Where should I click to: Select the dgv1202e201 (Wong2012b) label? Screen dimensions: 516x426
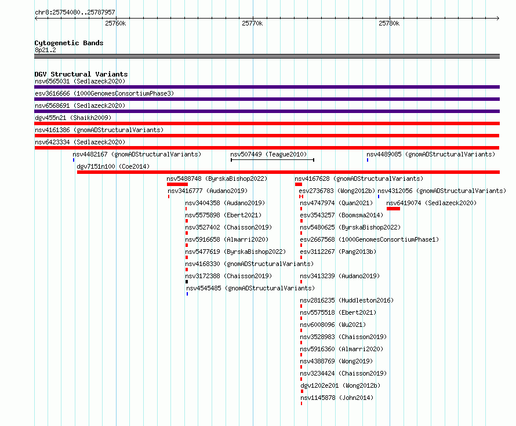[x=340, y=385]
